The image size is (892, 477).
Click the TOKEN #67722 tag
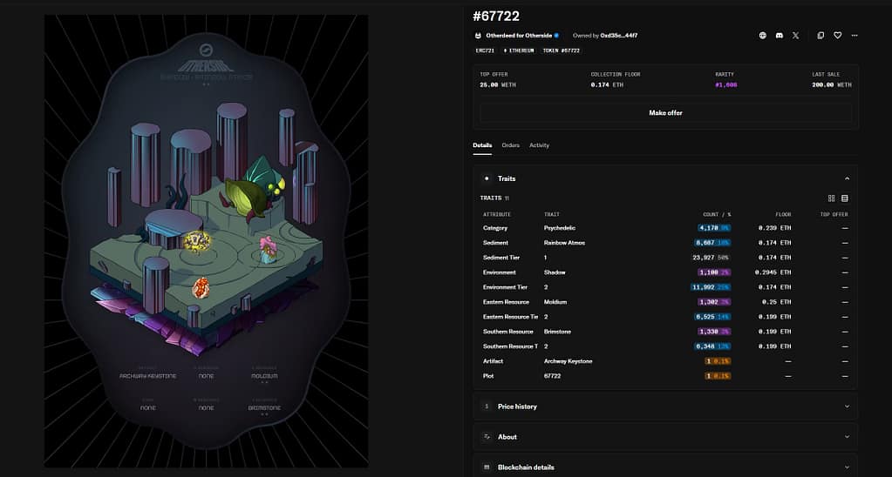coord(561,50)
